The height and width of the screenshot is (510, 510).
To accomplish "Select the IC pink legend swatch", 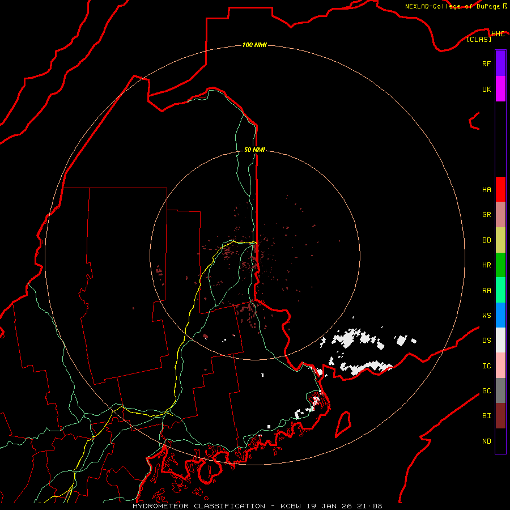I will coord(500,365).
